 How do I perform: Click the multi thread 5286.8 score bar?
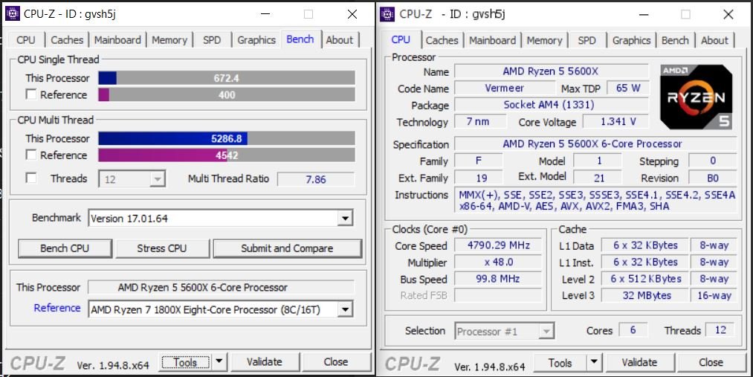[x=227, y=138]
